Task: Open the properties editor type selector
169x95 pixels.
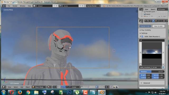Action: click(x=141, y=21)
